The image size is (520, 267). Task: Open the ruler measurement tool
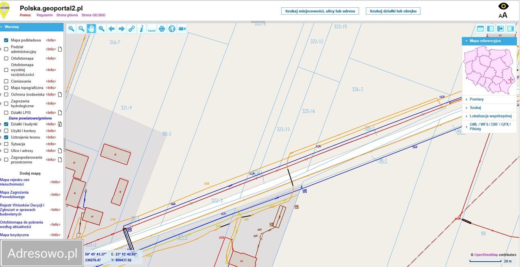click(x=152, y=28)
